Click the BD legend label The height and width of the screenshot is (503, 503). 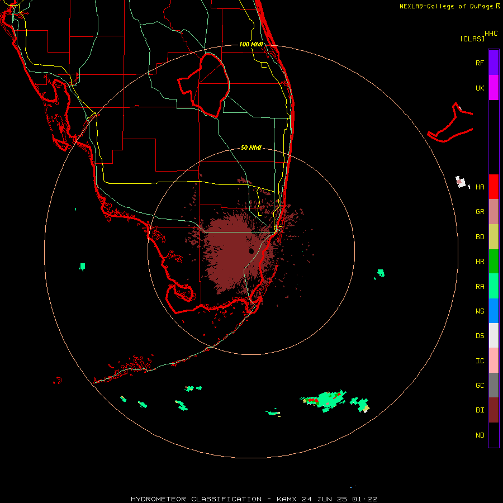(x=480, y=237)
